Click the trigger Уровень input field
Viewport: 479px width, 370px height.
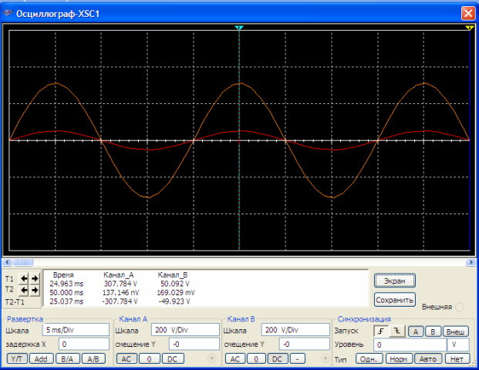click(x=410, y=345)
